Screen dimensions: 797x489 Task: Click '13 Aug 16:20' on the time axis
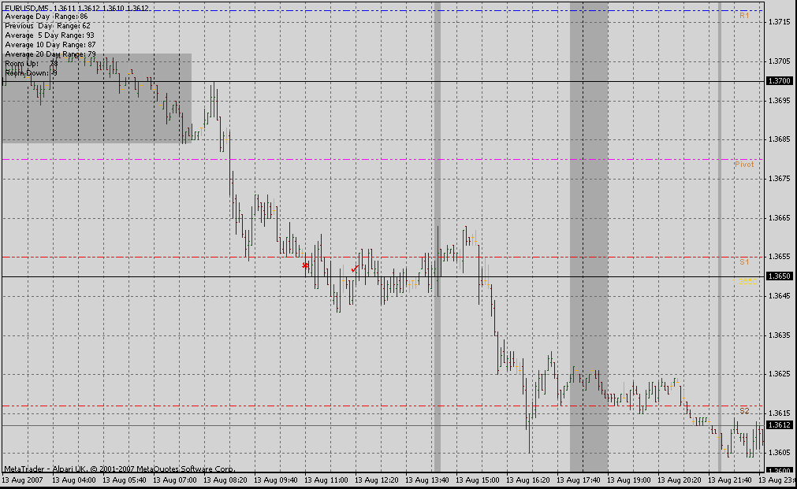528,480
